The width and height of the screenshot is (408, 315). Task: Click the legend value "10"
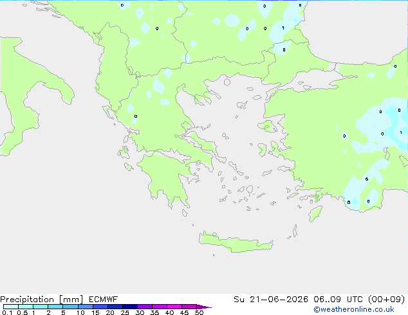80,312
